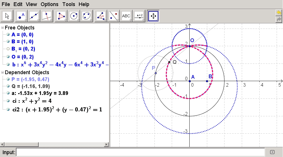Open the Tools menu
Screen dimensions: 283x157
pyautogui.click(x=69, y=4)
